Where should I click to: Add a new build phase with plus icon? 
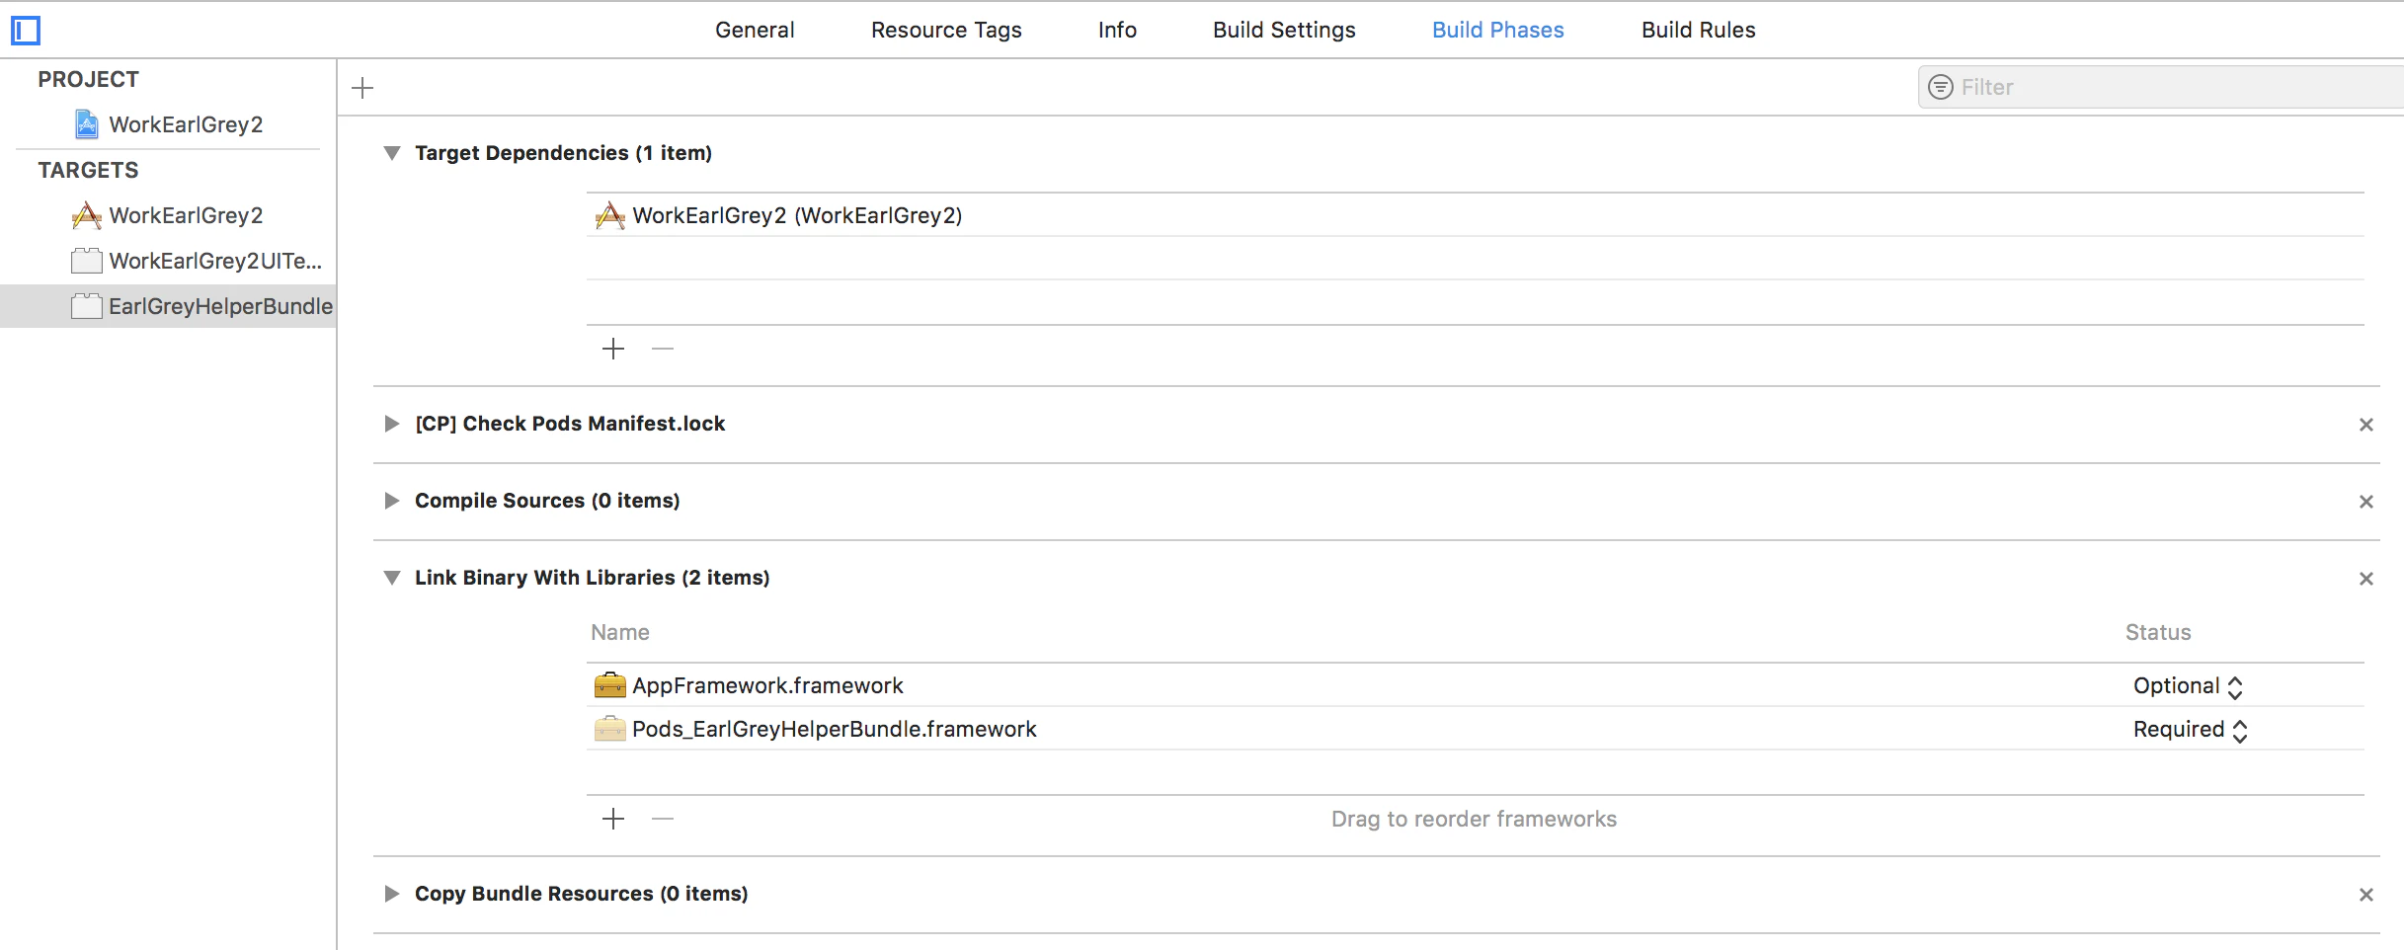(362, 88)
